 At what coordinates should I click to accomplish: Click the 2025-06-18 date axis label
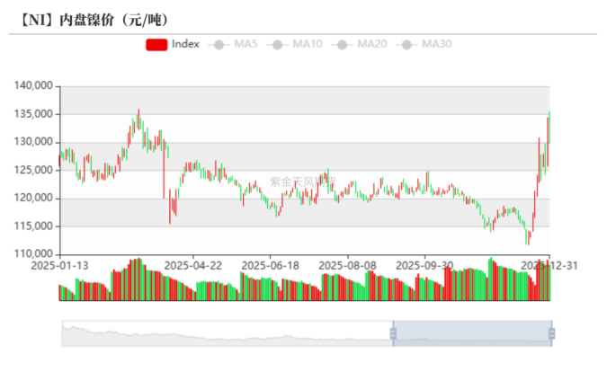tap(271, 265)
